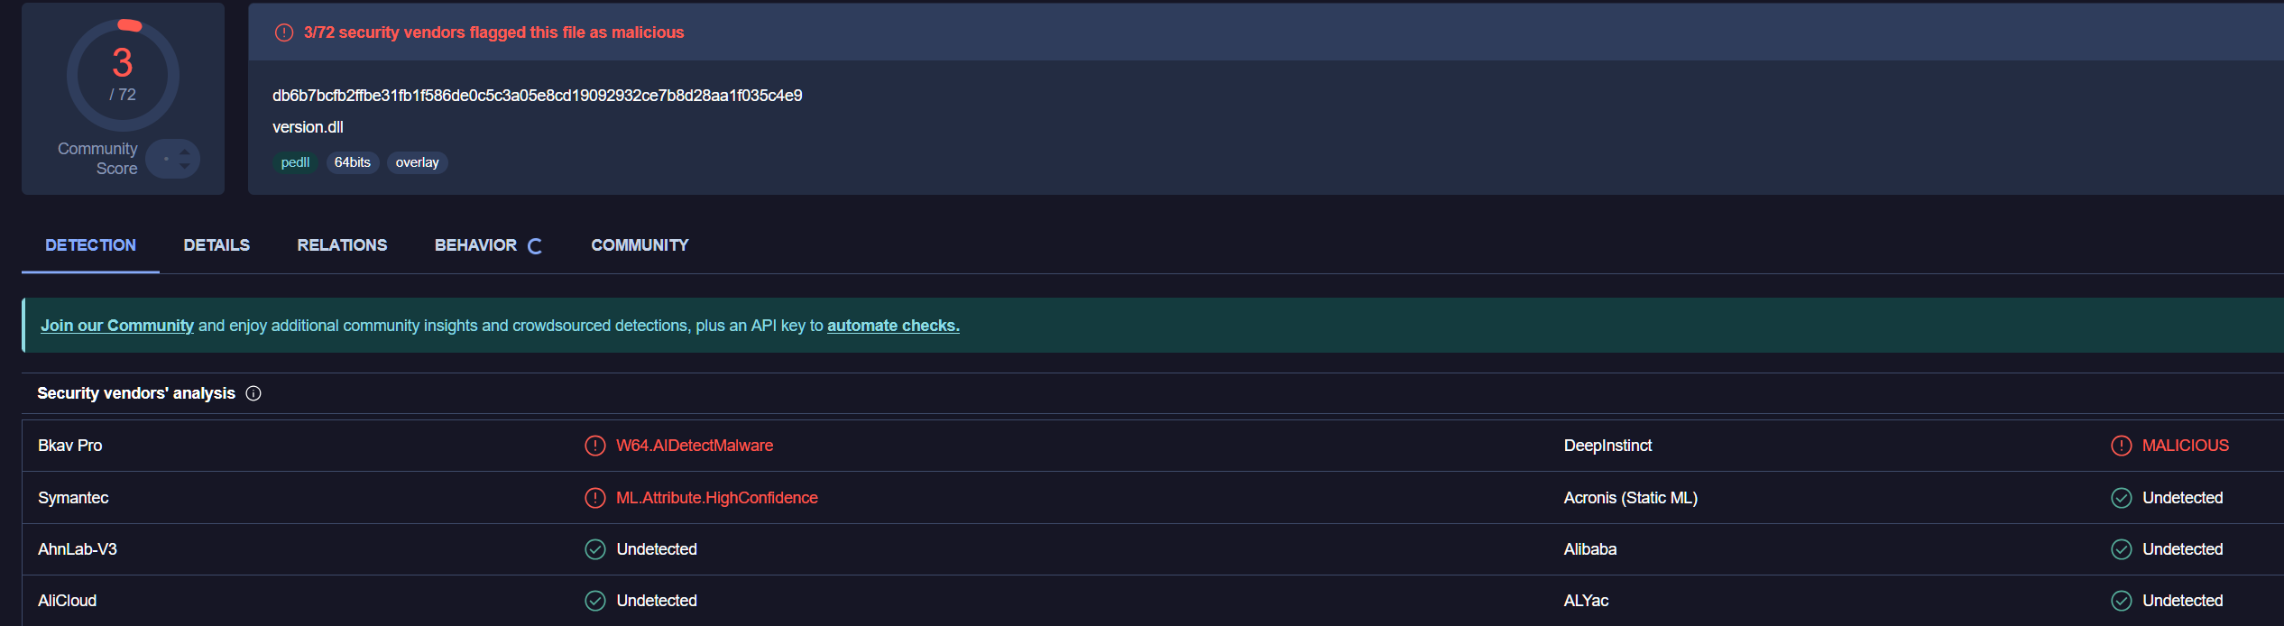Image resolution: width=2284 pixels, height=626 pixels.
Task: Click the 3/72 detection score gauge
Action: tap(123, 75)
